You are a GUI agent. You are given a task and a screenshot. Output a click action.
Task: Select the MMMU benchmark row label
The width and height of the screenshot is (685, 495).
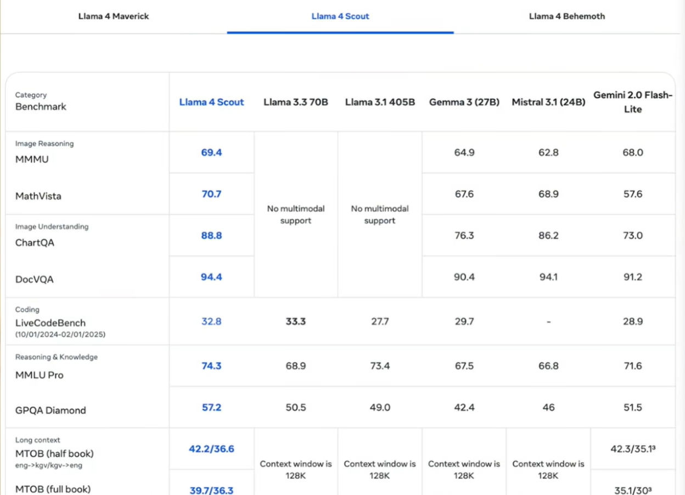(x=32, y=160)
